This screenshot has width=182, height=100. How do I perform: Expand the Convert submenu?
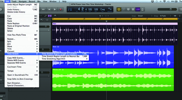(22, 51)
